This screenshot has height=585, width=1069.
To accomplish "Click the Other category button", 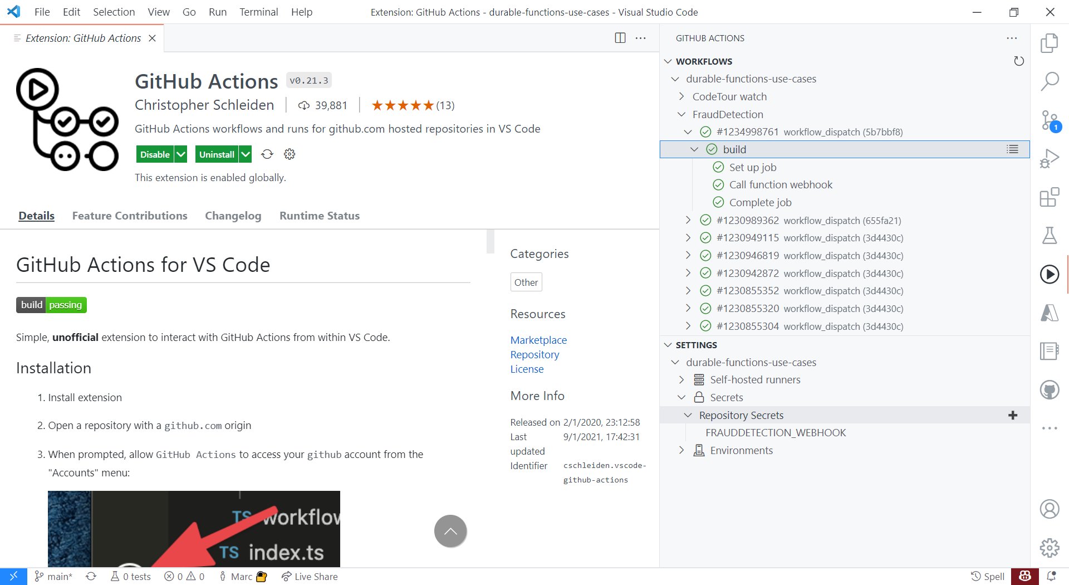I will tap(526, 282).
